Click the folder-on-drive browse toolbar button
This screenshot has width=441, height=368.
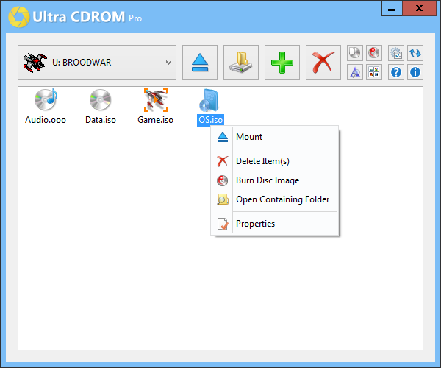(x=241, y=63)
